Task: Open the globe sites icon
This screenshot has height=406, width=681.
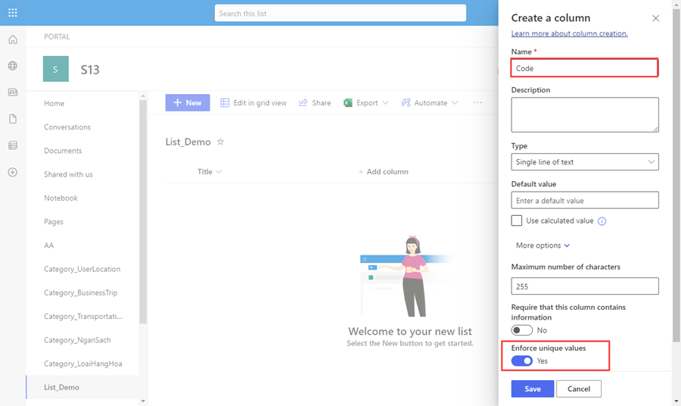Action: click(x=13, y=66)
